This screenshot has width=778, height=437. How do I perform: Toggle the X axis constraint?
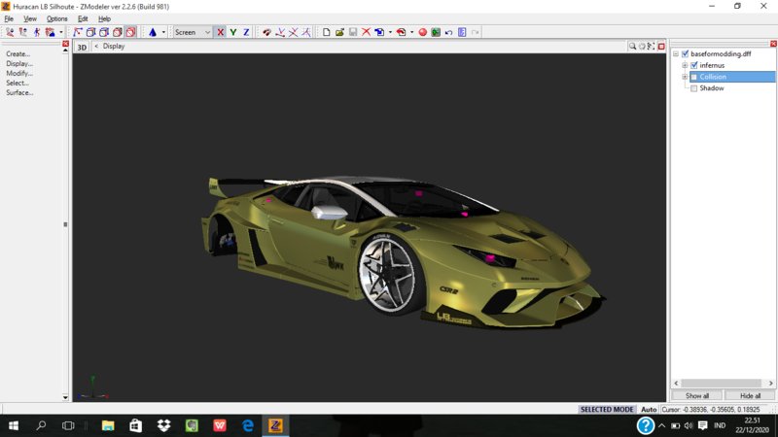tap(221, 32)
